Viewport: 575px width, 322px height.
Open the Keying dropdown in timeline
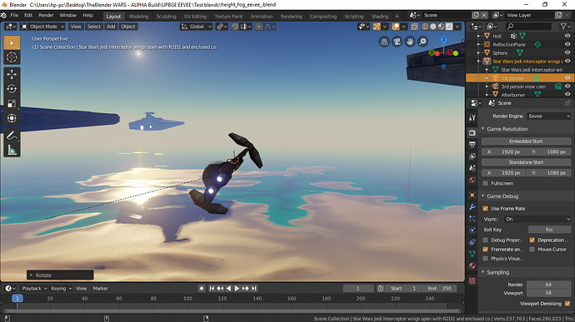pyautogui.click(x=61, y=288)
